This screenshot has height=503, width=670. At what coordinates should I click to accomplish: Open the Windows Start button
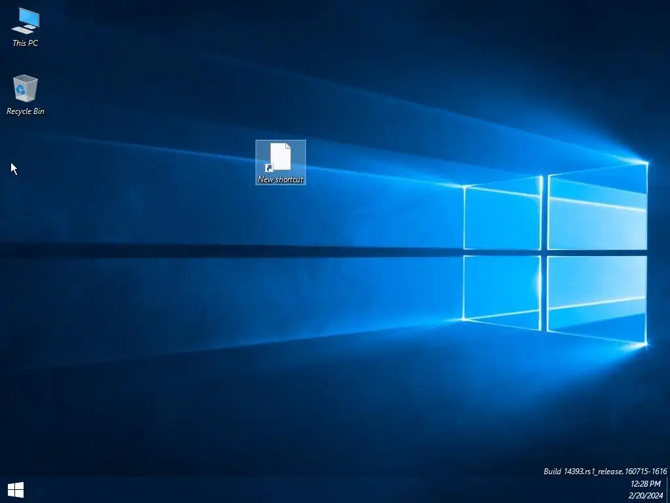pos(16,490)
